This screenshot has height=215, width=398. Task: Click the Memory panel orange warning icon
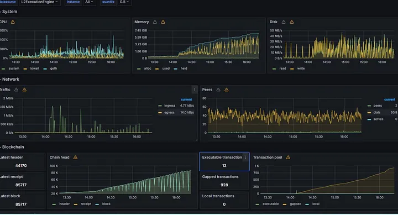coord(163,22)
